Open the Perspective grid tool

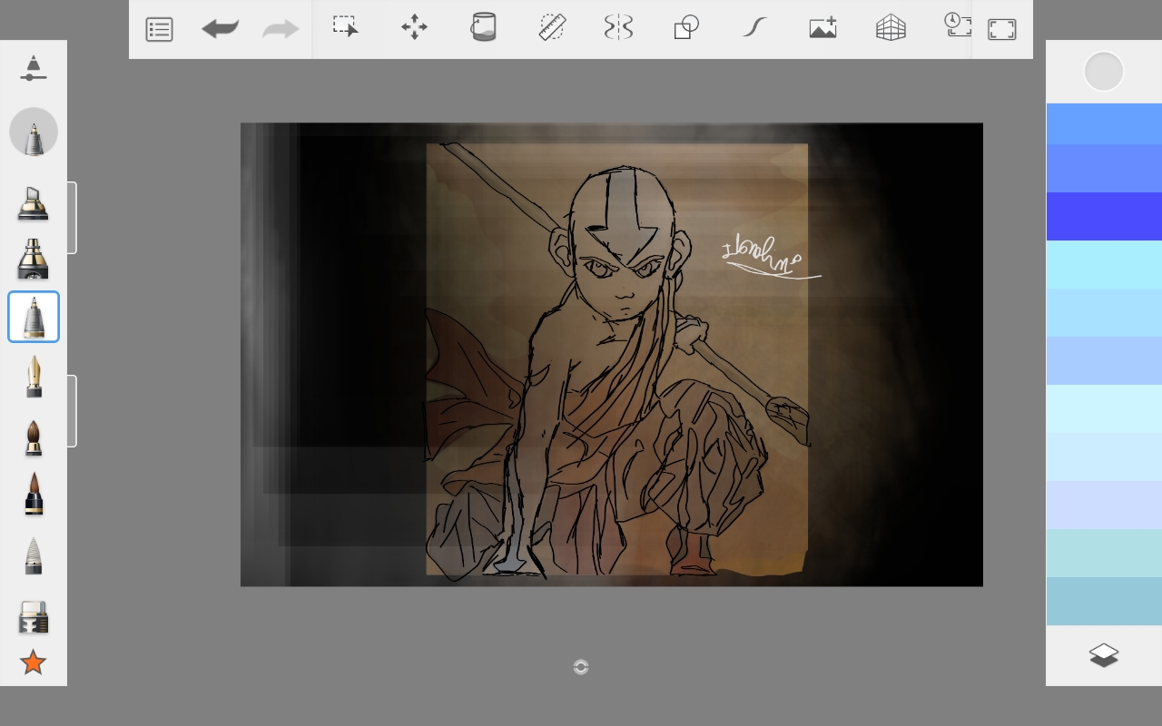point(891,28)
